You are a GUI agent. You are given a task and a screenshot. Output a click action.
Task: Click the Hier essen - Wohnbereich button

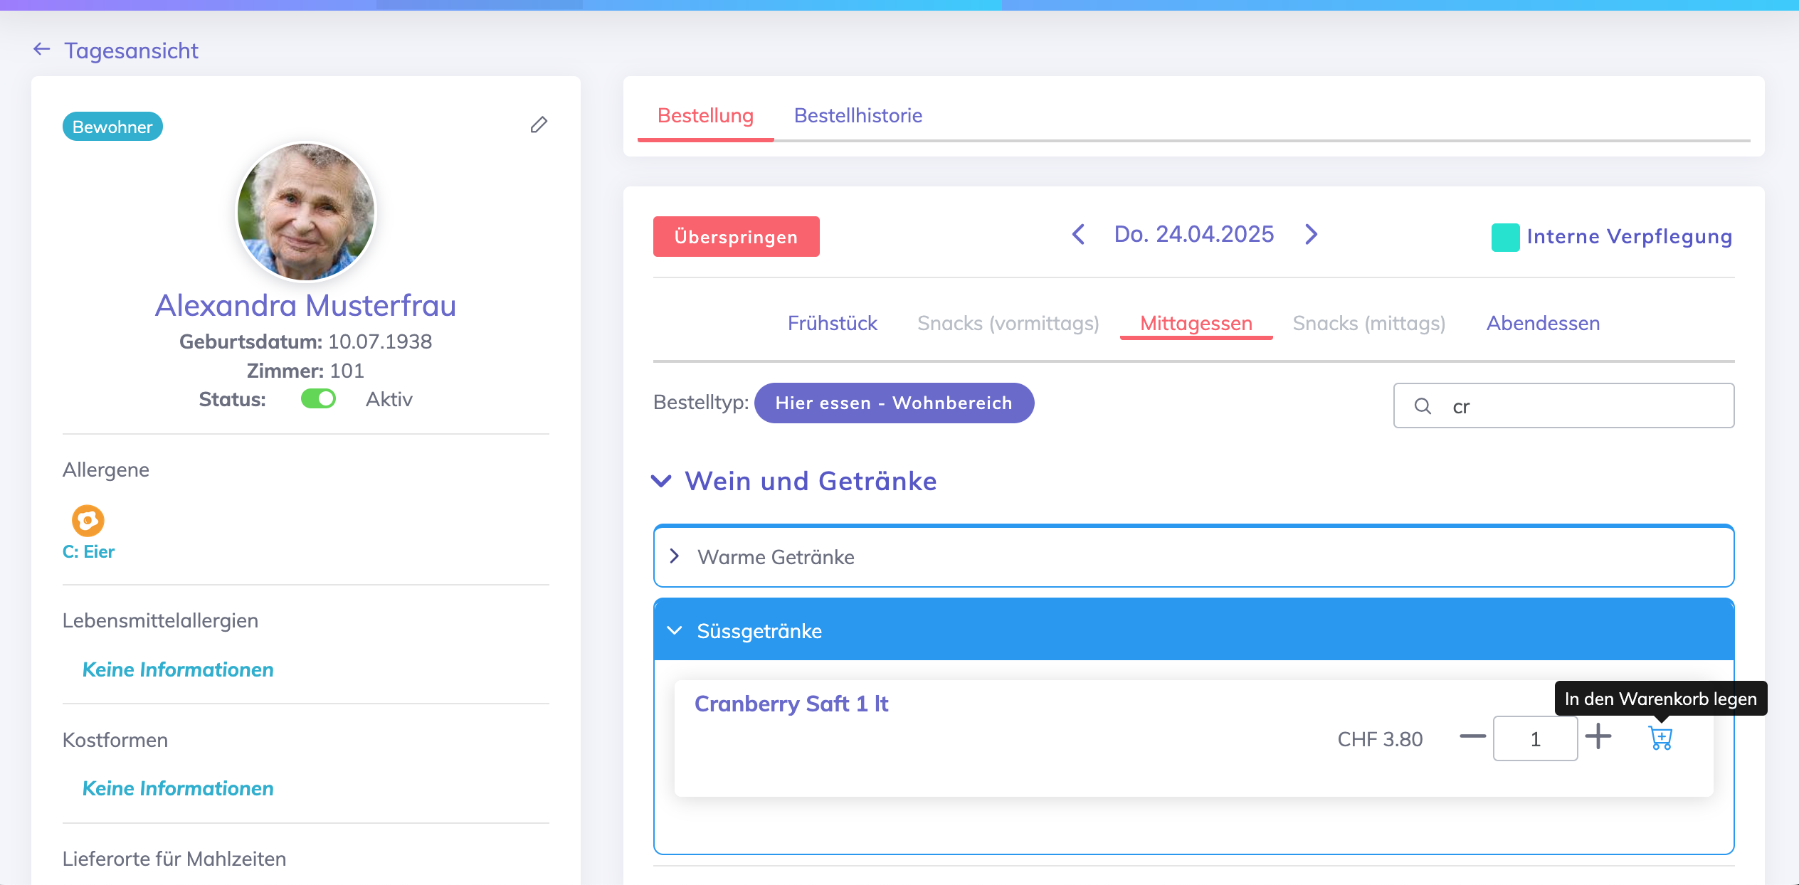pyautogui.click(x=894, y=403)
